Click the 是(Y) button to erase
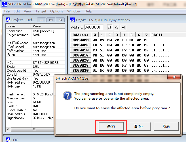Viewport: 186px width, 142px height. coord(111,126)
